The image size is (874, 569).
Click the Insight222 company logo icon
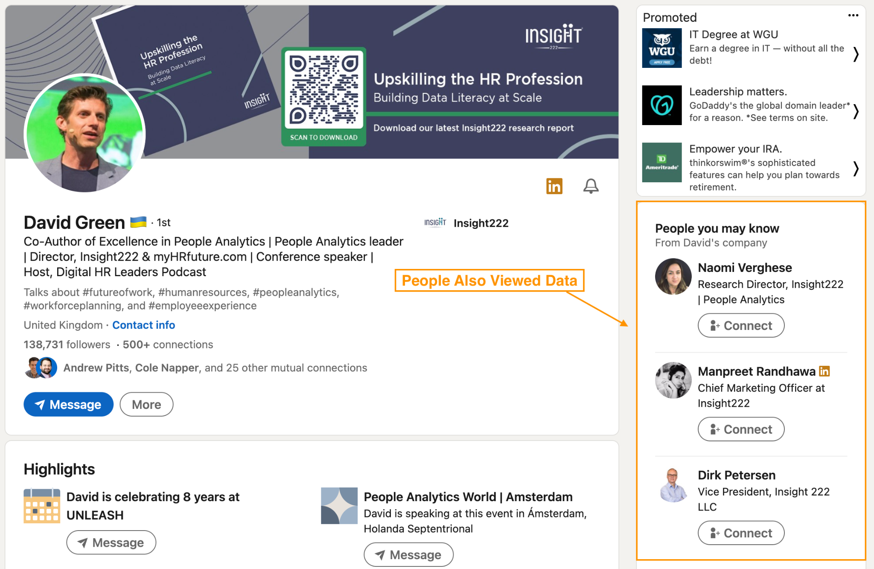pyautogui.click(x=435, y=223)
